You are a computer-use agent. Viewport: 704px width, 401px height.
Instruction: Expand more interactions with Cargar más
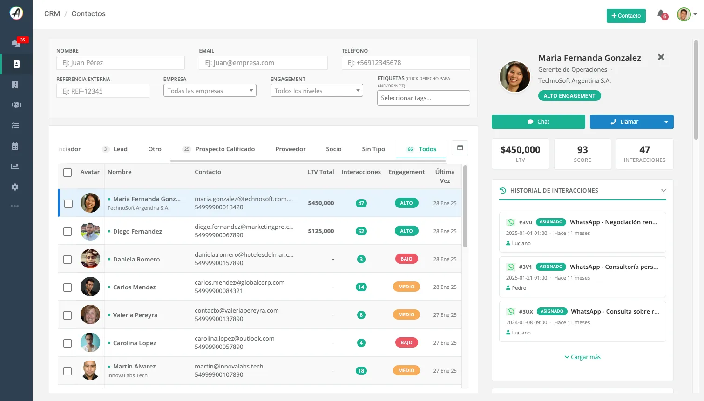[x=582, y=357]
